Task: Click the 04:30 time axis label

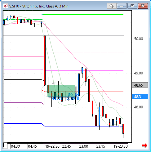Action: [x=15, y=146]
